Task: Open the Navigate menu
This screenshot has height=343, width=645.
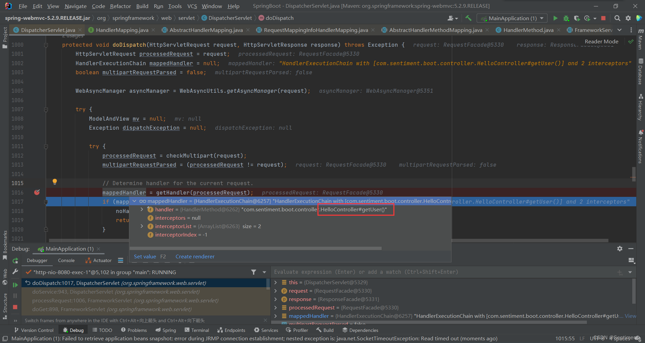Action: [x=76, y=6]
